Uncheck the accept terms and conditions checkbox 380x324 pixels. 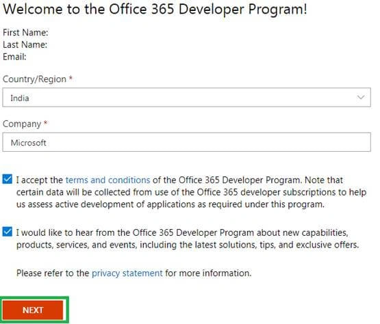click(x=8, y=180)
